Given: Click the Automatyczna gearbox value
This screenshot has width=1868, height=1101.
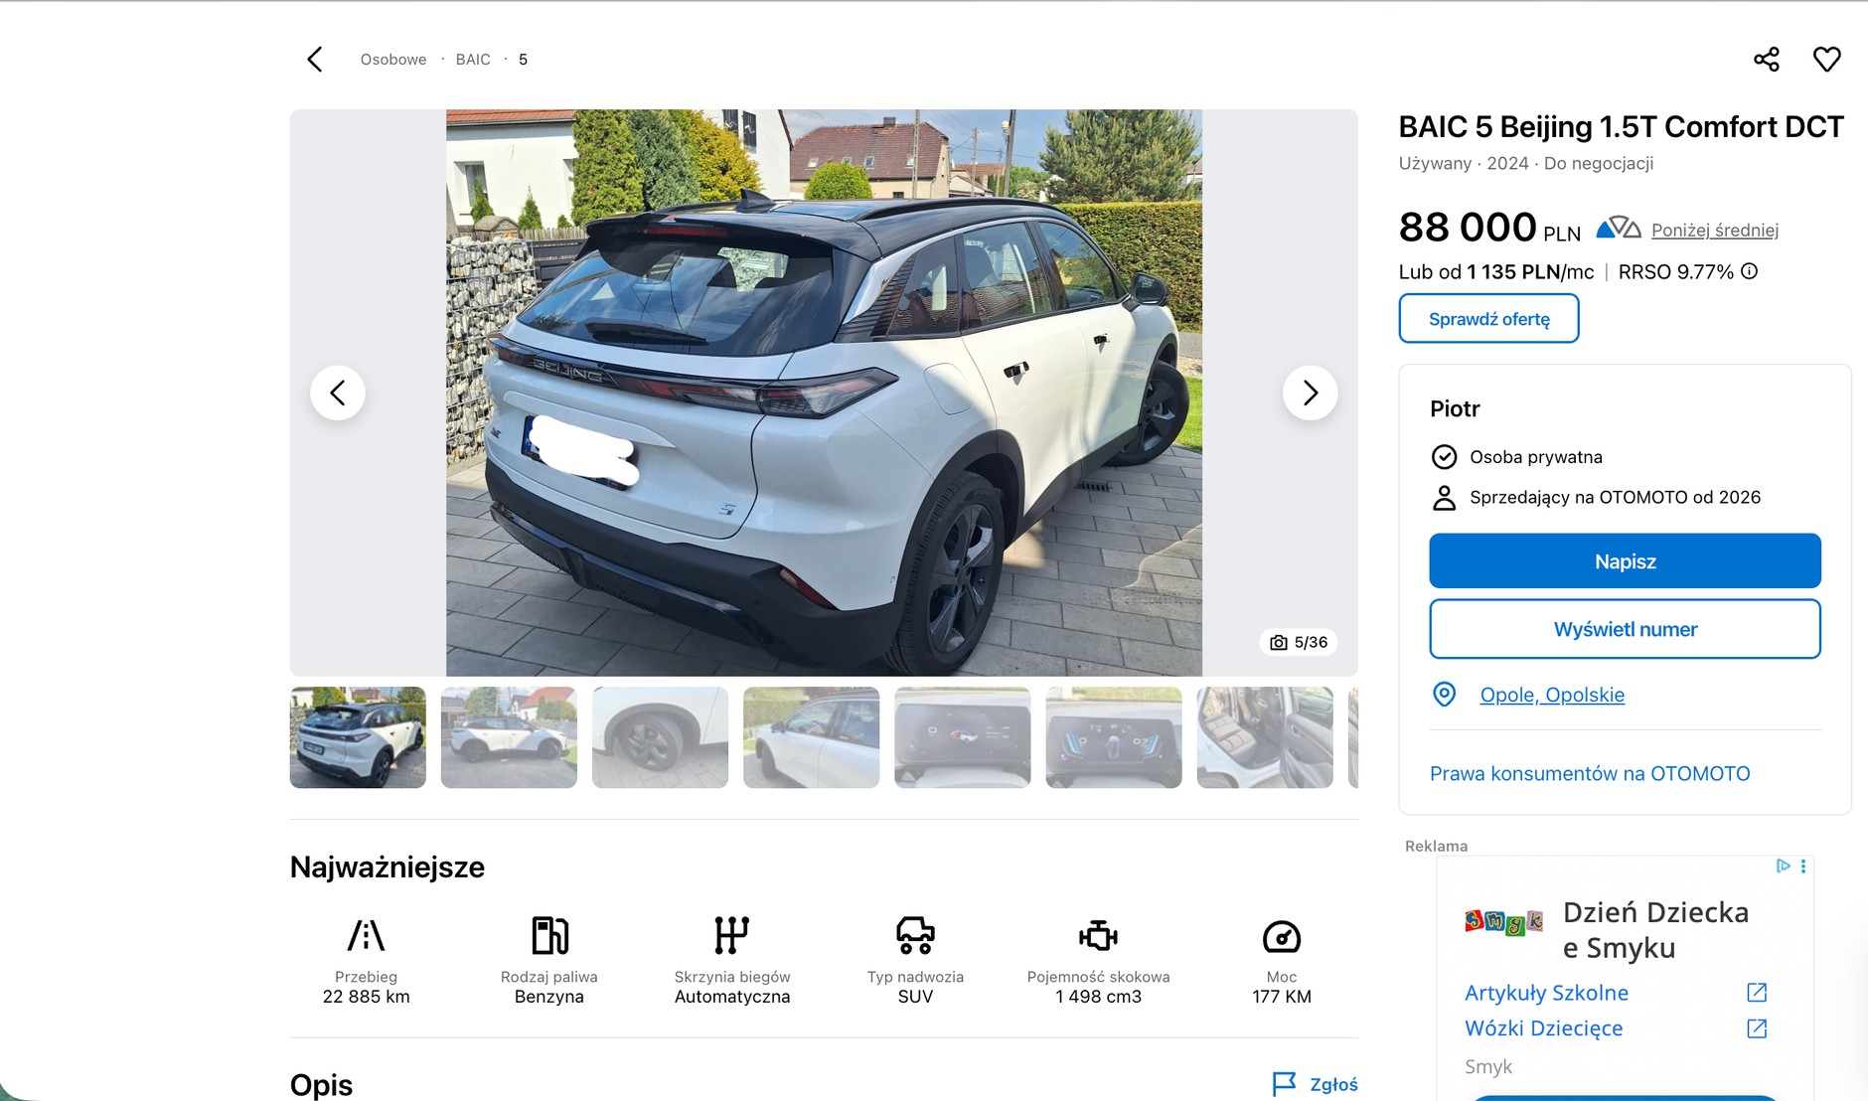Looking at the screenshot, I should 732,997.
